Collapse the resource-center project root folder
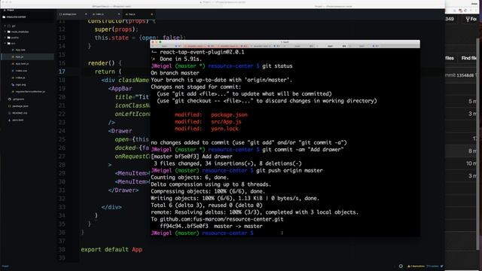The width and height of the screenshot is (482, 271). [14, 17]
